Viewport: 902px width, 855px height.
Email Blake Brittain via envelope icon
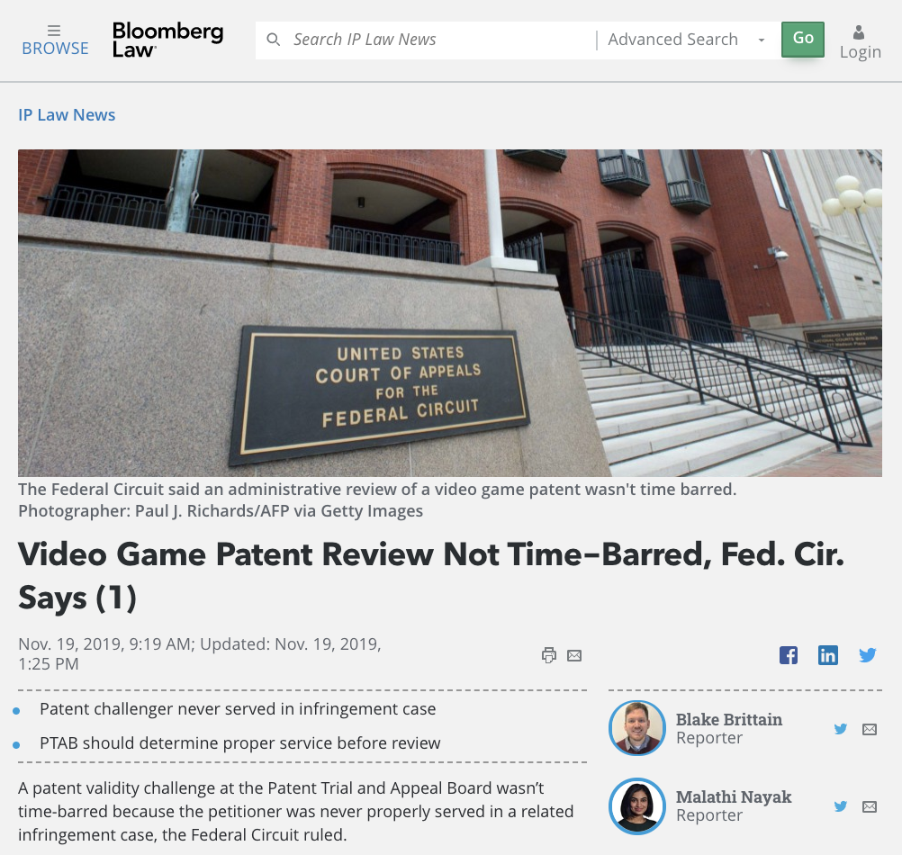click(870, 730)
